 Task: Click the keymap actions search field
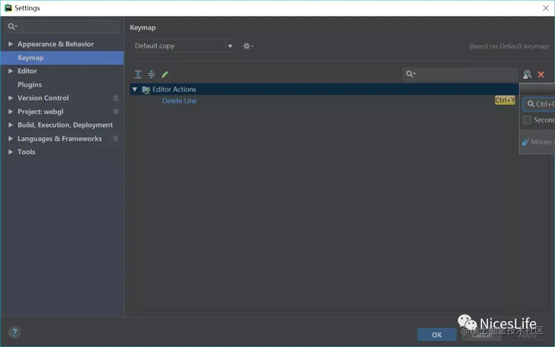click(x=460, y=74)
